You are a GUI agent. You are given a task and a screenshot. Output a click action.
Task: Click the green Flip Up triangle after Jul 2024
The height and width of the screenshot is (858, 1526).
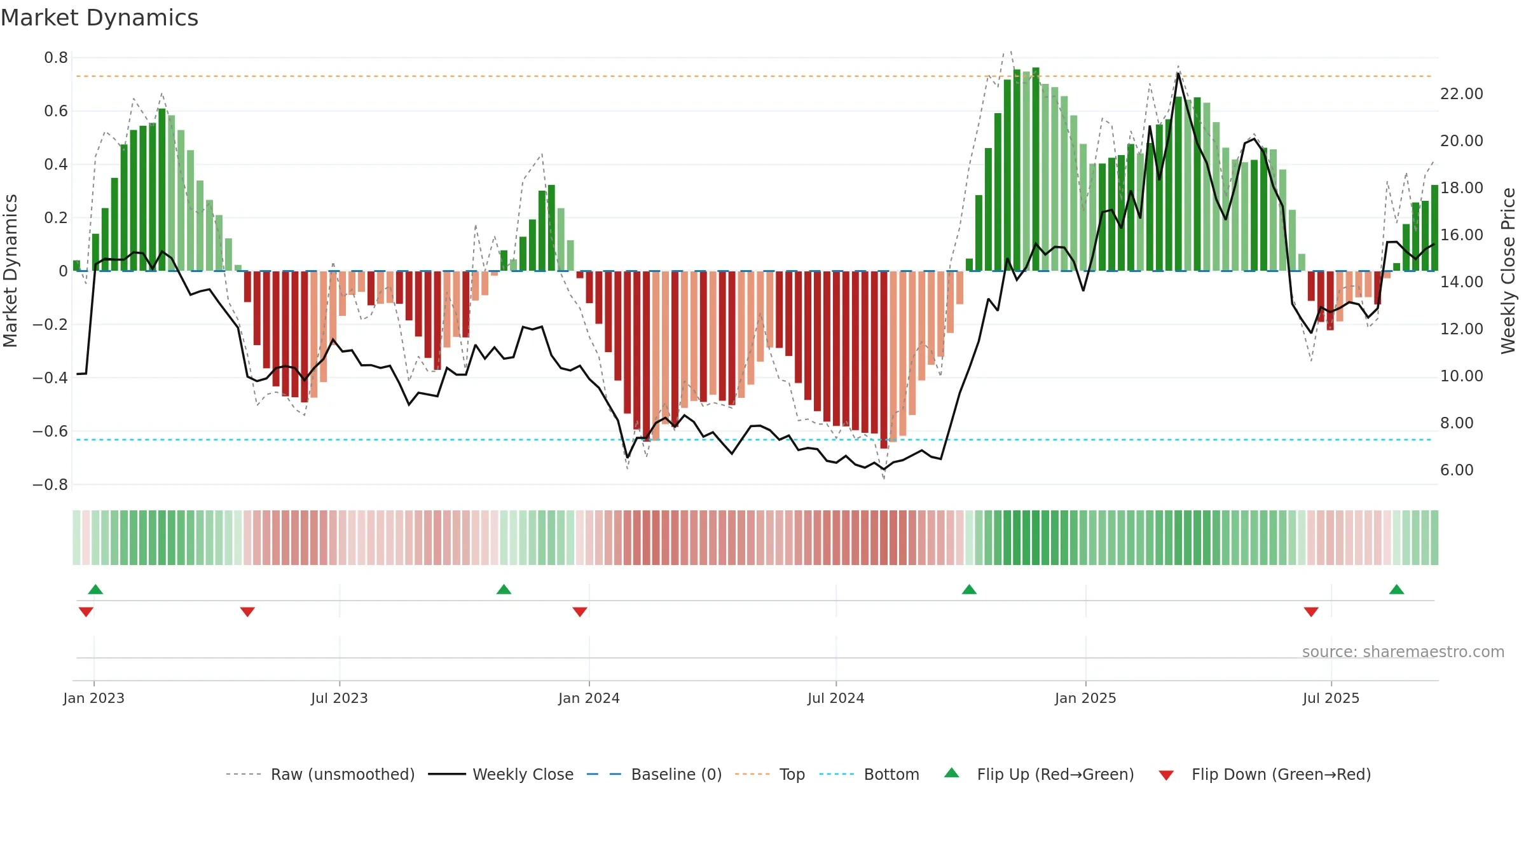click(x=969, y=589)
